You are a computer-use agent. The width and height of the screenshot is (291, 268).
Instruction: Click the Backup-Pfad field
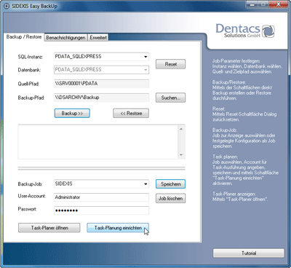coord(101,98)
